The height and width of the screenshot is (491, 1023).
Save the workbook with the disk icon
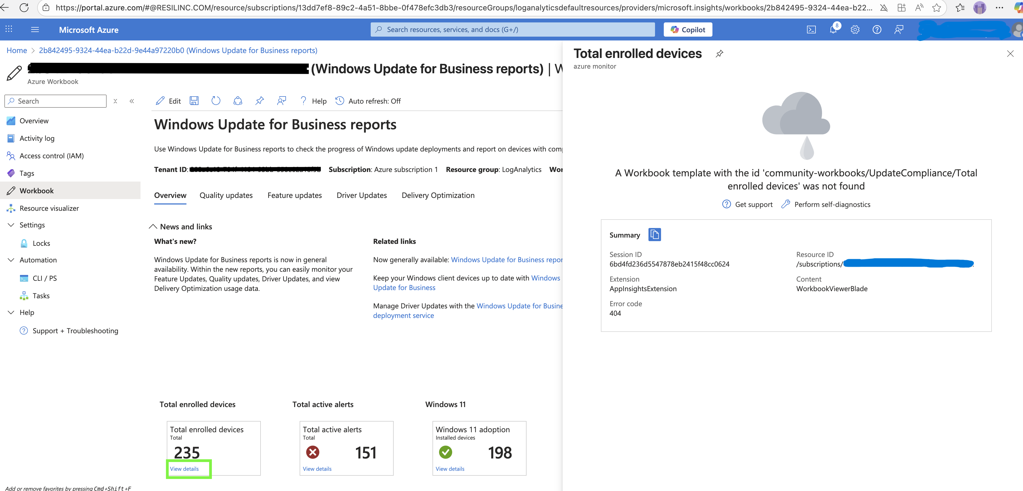(194, 101)
